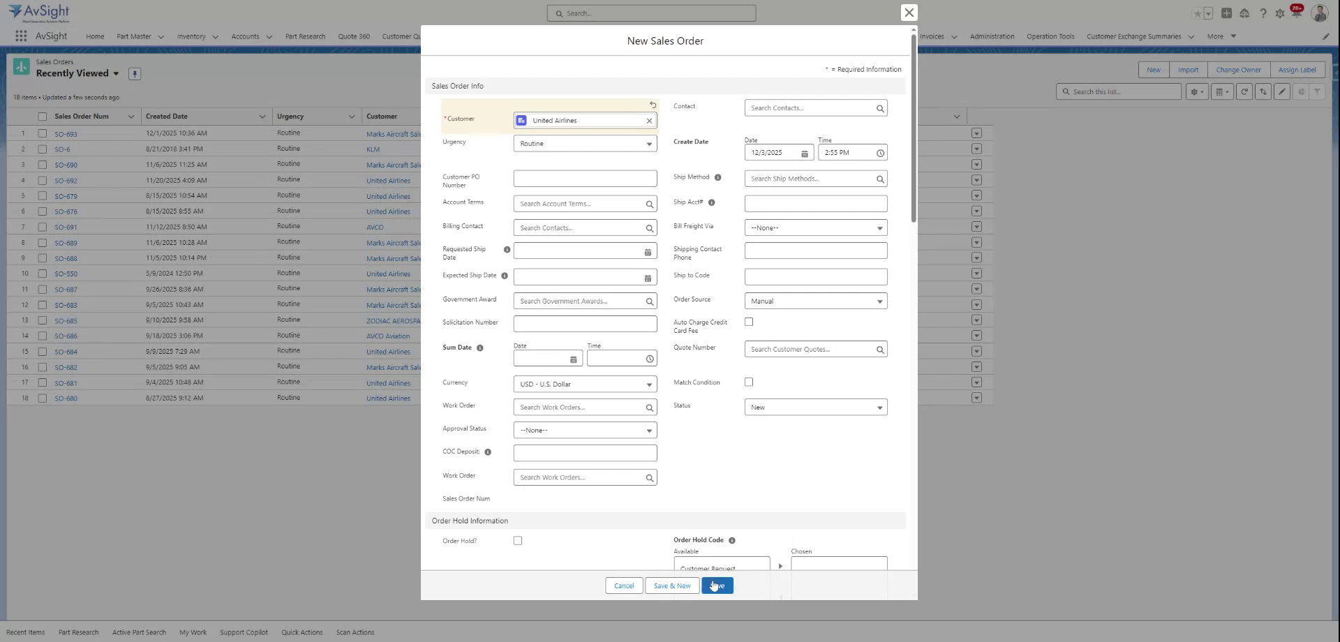
Task: Enable the Order Hold? checkbox
Action: click(517, 540)
